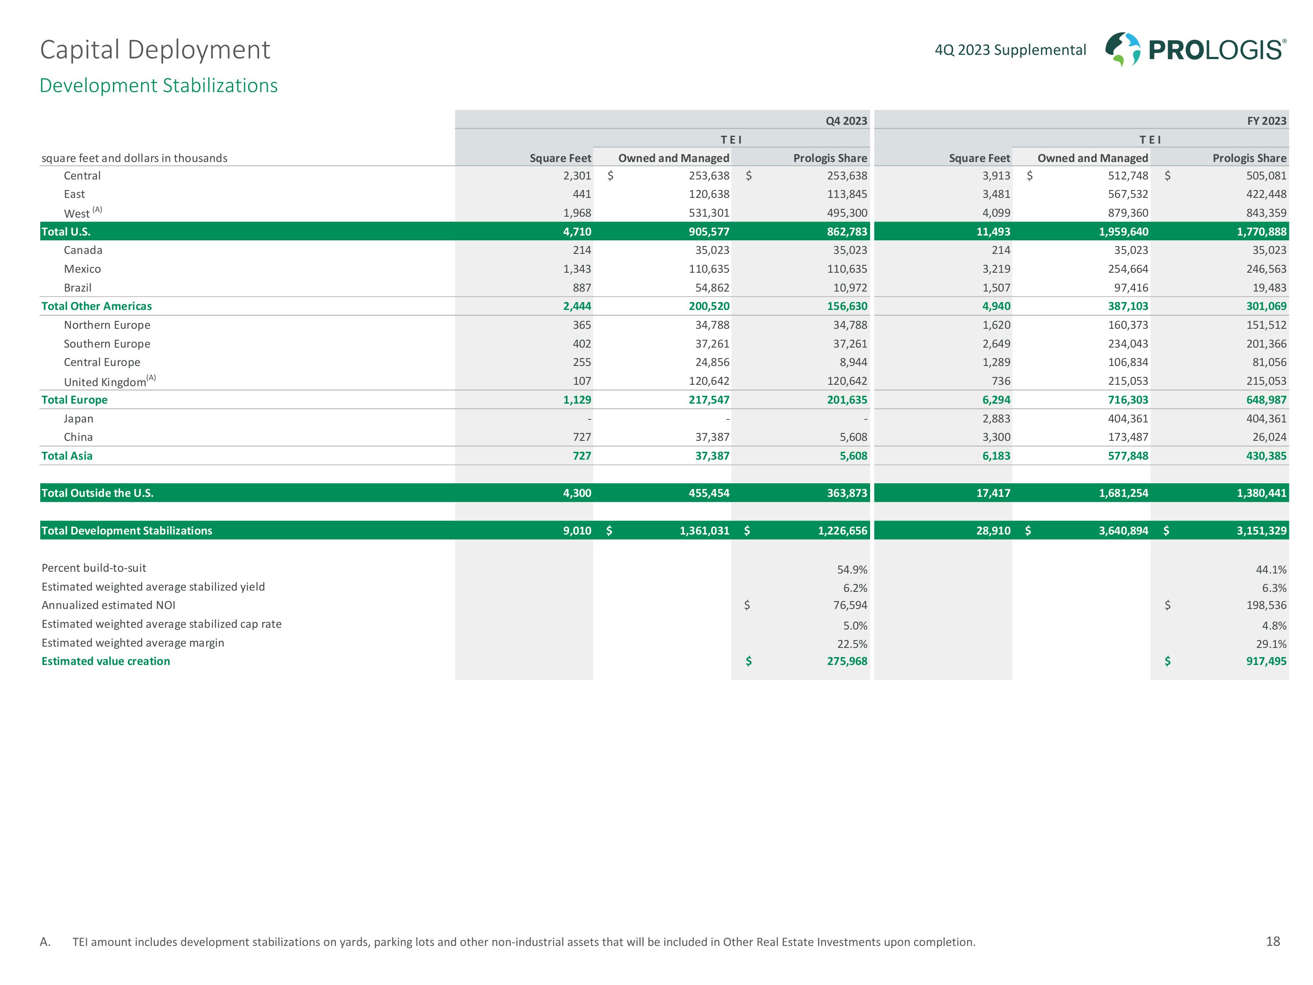This screenshot has width=1313, height=985.
Task: Click the 4Q 2023 Supplemental header text
Action: 1010,50
